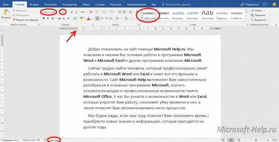Open text effects glowing A icon
Viewport: 279px width, 142px height.
75,18
